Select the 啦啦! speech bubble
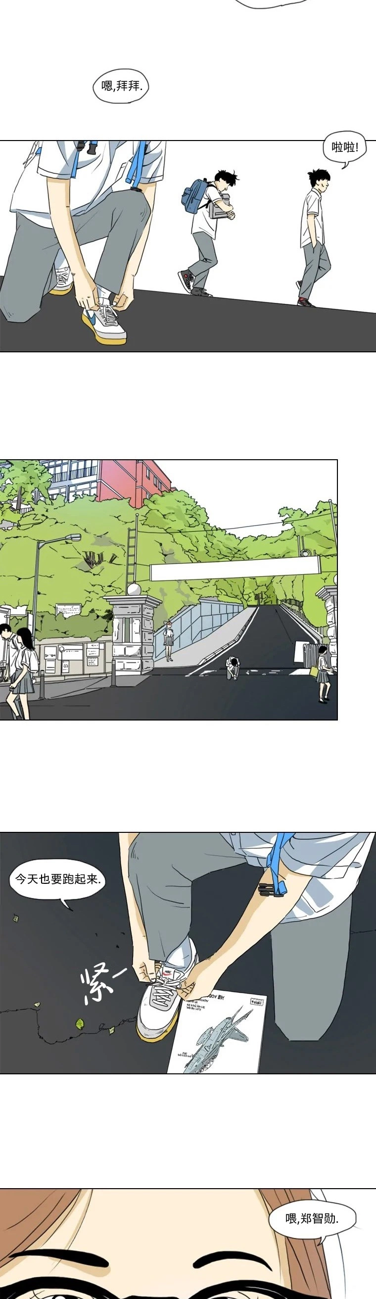The width and height of the screenshot is (376, 1299). coord(345,147)
